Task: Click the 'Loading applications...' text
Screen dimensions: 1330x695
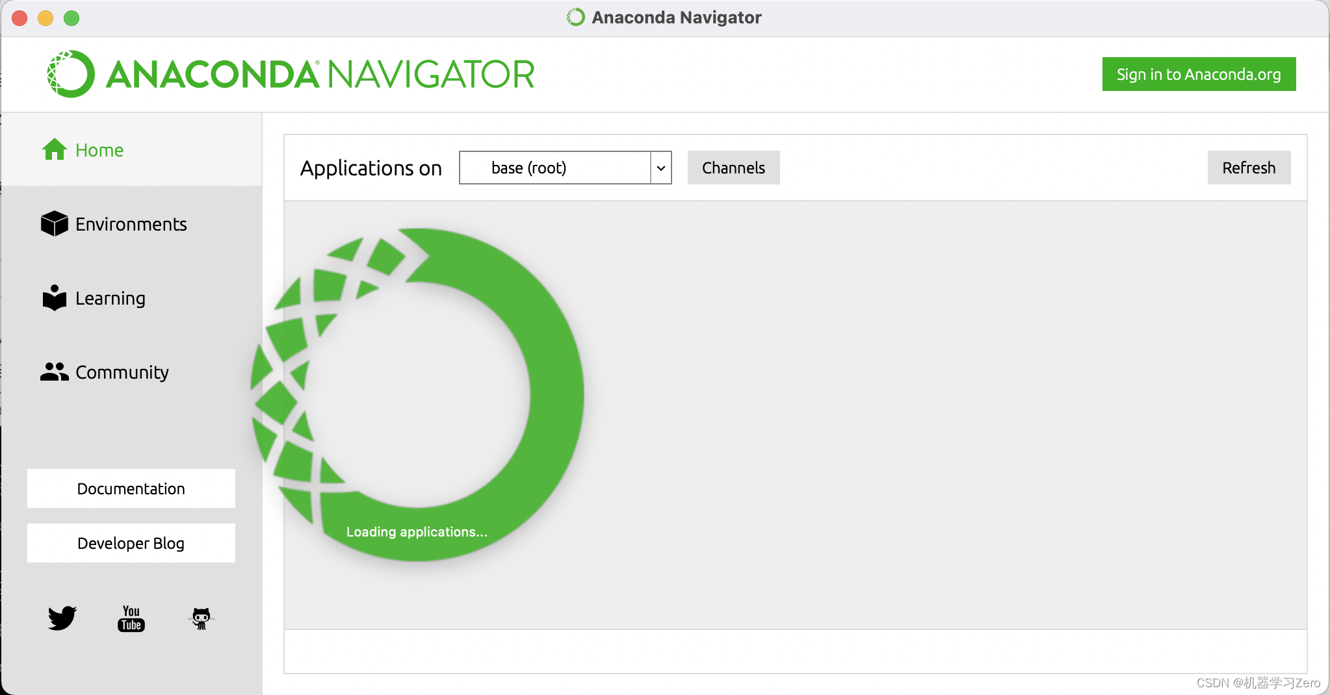Action: pyautogui.click(x=417, y=532)
